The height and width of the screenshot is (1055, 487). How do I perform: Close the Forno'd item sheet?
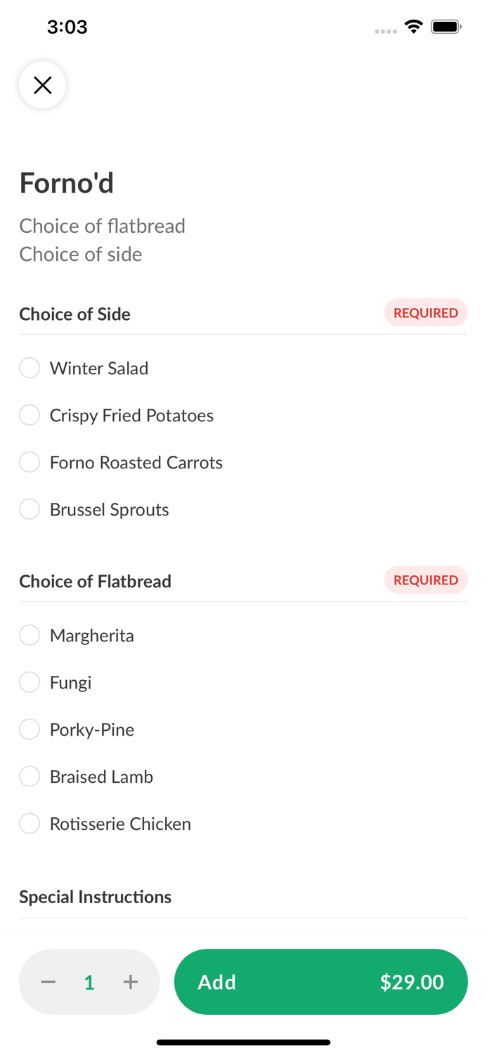(x=43, y=85)
